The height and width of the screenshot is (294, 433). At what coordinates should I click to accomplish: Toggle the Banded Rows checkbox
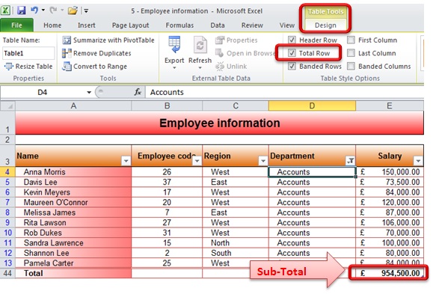tap(292, 66)
